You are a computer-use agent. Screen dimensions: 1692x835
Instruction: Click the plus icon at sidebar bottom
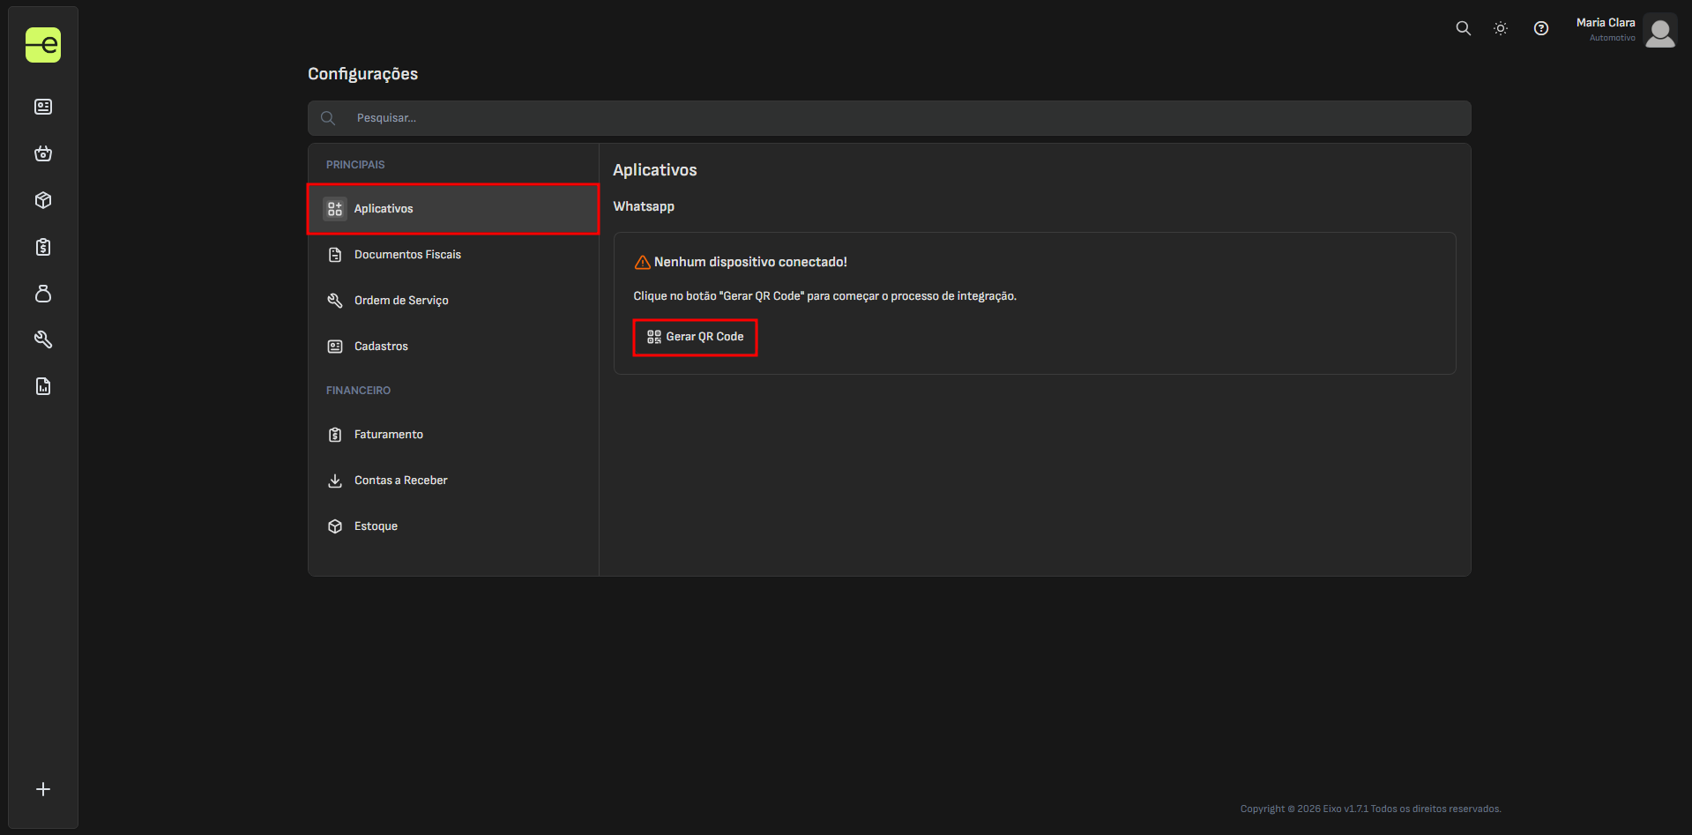tap(43, 789)
